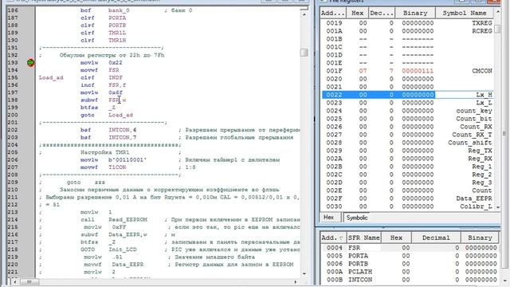
Task: Select the PCLATH row in SFR list
Action: tap(410, 272)
